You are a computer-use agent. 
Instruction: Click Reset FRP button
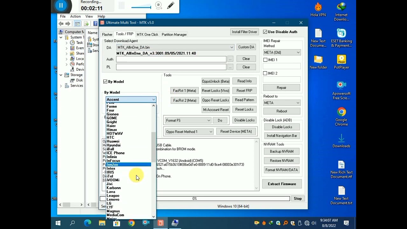(x=244, y=91)
